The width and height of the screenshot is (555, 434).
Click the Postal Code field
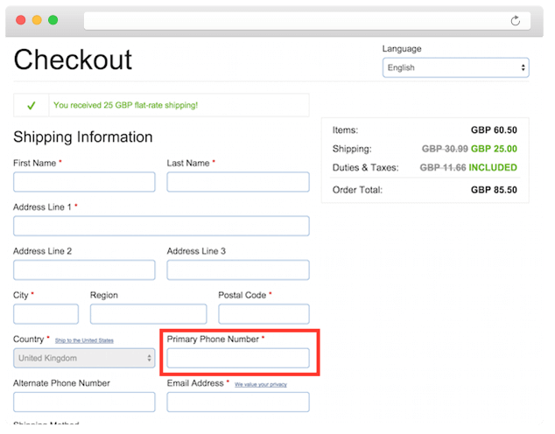coord(263,314)
